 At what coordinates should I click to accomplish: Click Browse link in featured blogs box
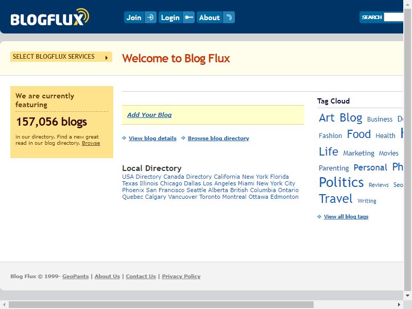(x=91, y=143)
